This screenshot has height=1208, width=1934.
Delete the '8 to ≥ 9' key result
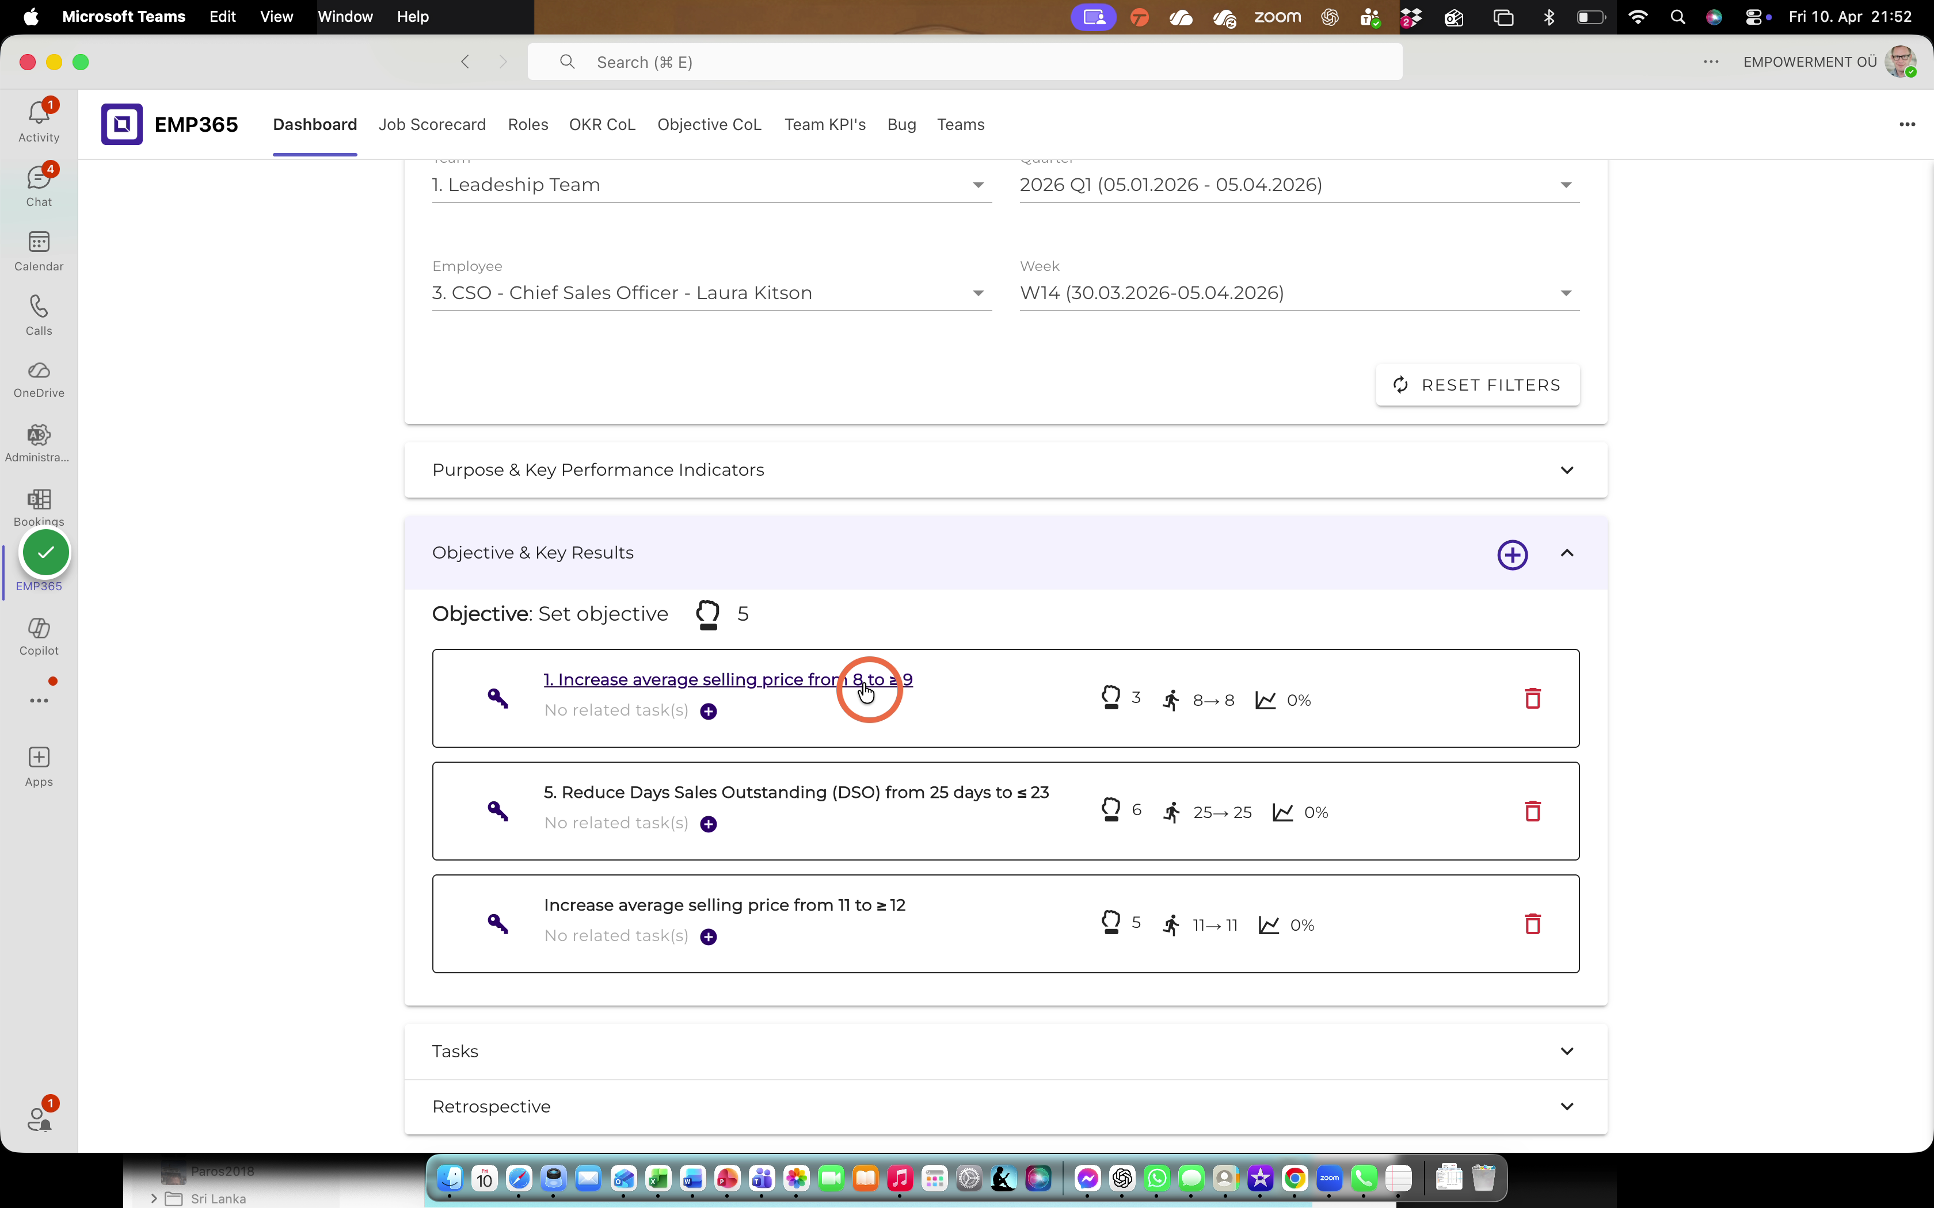pos(1532,698)
